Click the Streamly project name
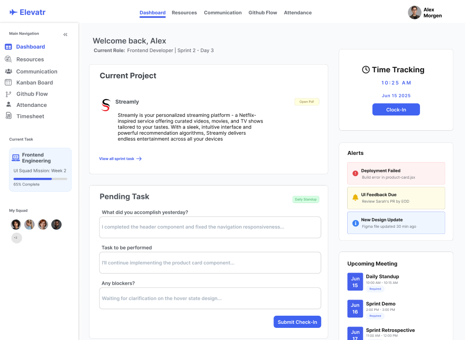Screen dimensions: 465x340 pyautogui.click(x=127, y=102)
